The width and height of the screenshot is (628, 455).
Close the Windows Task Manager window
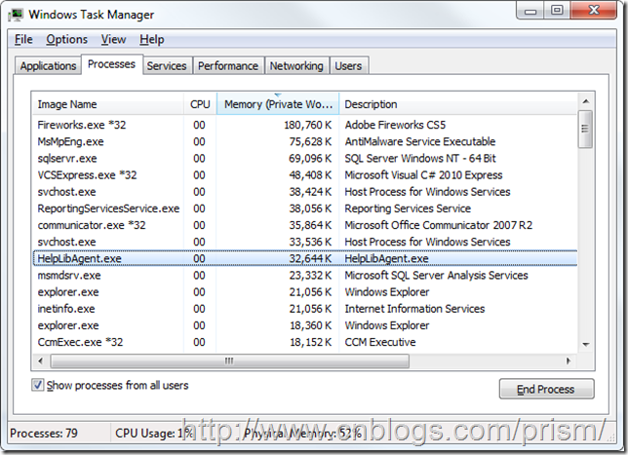click(594, 11)
